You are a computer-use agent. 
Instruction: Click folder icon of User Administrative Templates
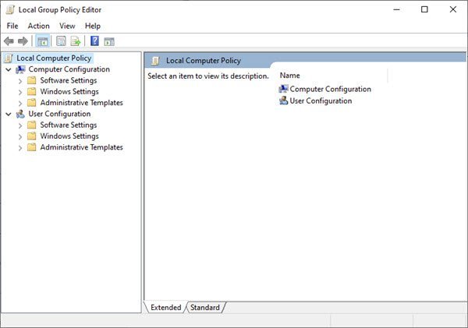click(32, 147)
